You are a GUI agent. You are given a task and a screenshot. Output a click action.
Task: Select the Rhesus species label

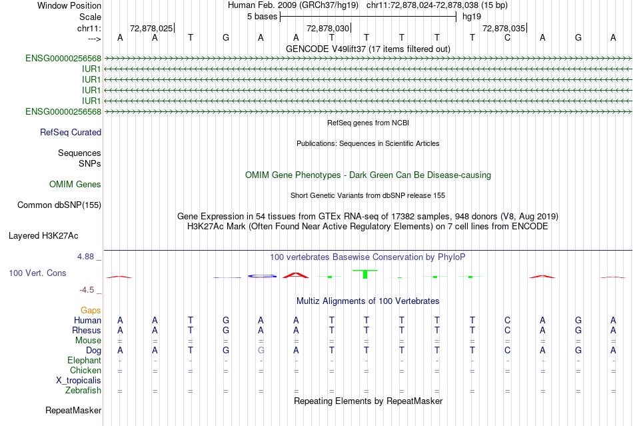pos(87,330)
